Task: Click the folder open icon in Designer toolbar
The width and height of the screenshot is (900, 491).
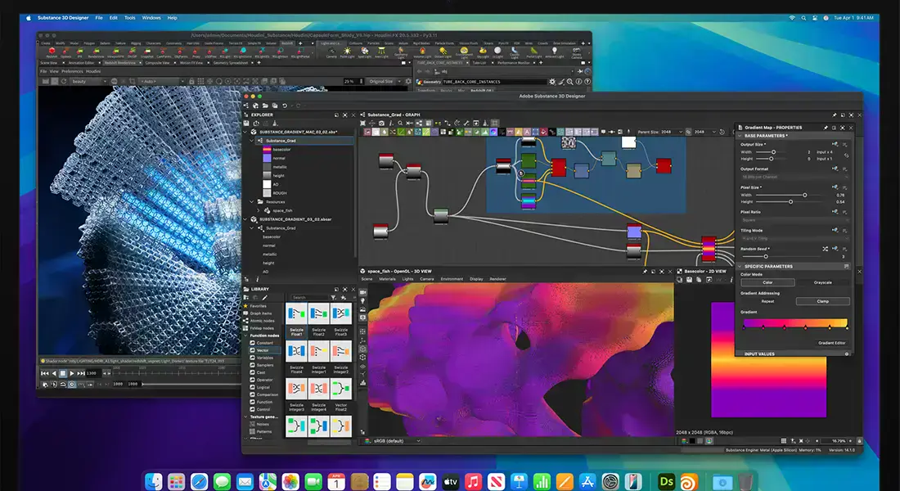Action: [265, 106]
